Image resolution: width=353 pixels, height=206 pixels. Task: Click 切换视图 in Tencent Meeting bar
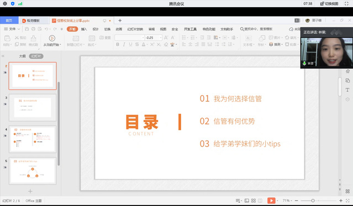pos(329,4)
